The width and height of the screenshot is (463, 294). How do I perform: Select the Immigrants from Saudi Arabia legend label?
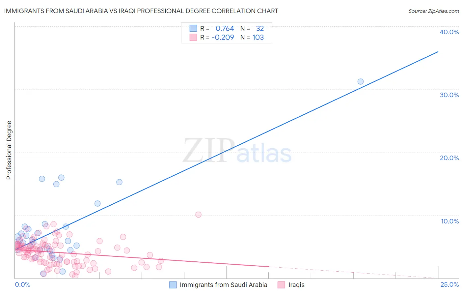coord(224,285)
